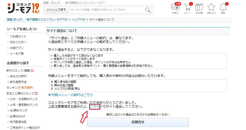This screenshot has height=130, width=246.
Task: Open 新刊コミック/書籍 sidebar section
Action: pyautogui.click(x=18, y=71)
